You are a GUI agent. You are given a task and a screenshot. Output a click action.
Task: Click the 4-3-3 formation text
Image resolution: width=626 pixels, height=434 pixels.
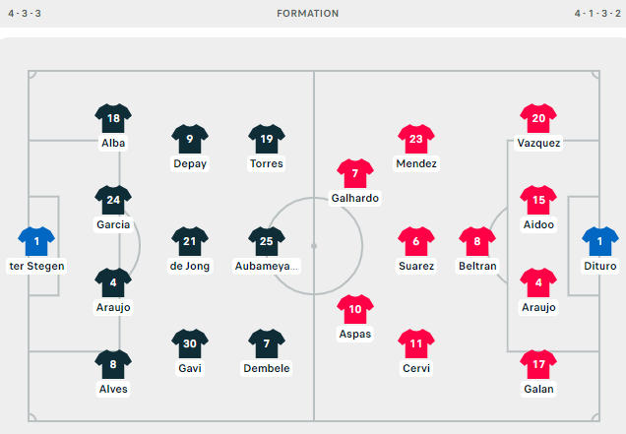coord(25,14)
